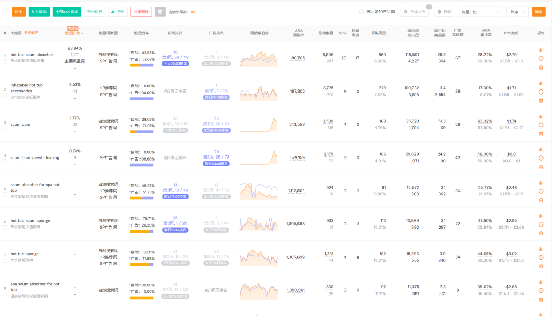Enable the 展示前10产品图 checkbox

tap(362, 11)
